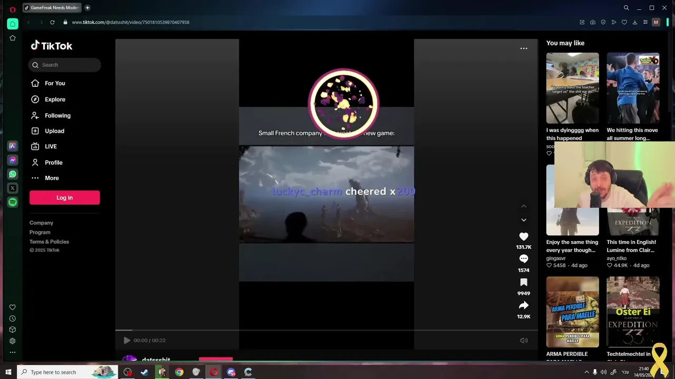Reload the page
This screenshot has width=675, height=379.
[52, 22]
